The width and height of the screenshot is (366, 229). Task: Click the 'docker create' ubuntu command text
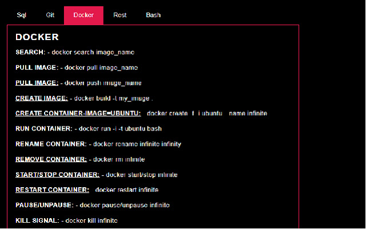[x=207, y=113]
